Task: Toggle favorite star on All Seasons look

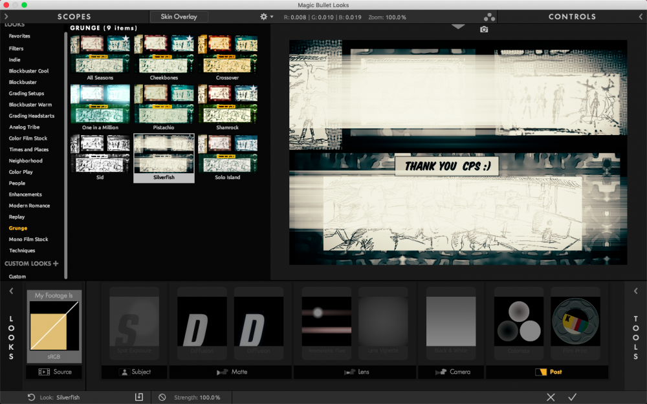Action: click(125, 39)
